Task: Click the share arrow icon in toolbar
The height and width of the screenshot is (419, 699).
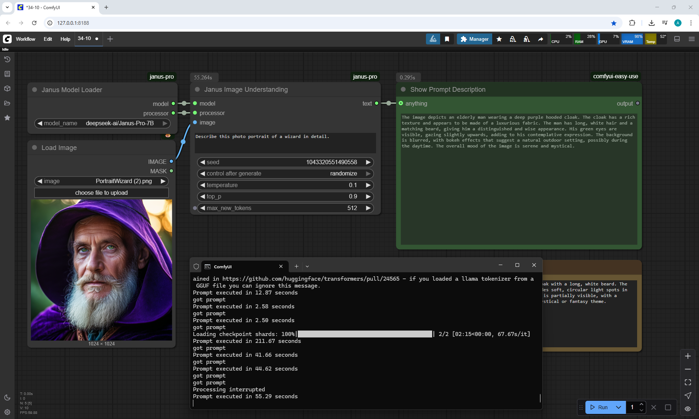Action: [541, 39]
